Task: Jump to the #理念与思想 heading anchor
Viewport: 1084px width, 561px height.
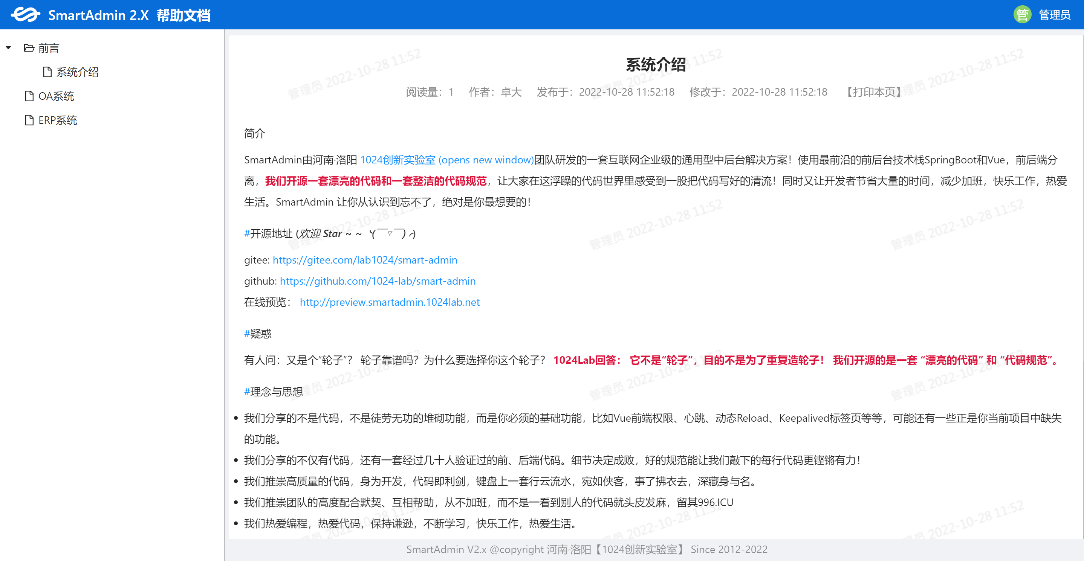Action: tap(247, 392)
